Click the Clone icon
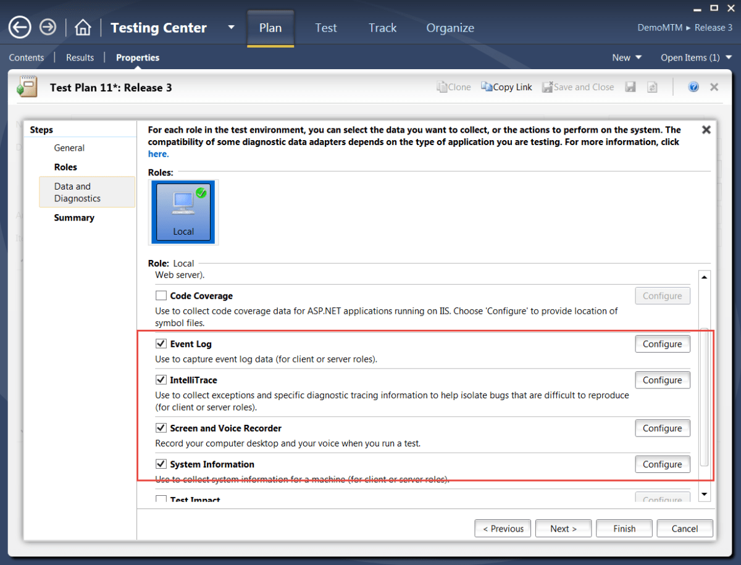 (x=454, y=86)
